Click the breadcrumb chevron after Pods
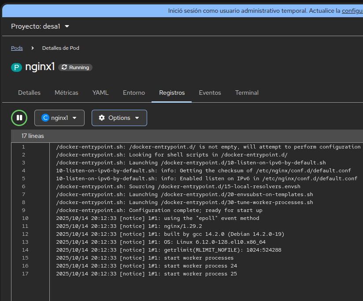The height and width of the screenshot is (301, 363). point(33,48)
